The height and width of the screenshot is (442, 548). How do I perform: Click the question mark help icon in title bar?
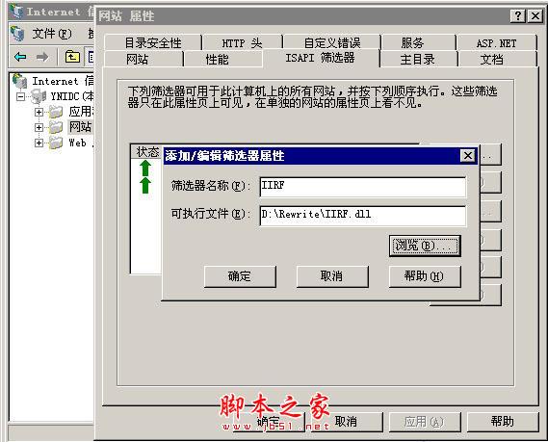518,16
